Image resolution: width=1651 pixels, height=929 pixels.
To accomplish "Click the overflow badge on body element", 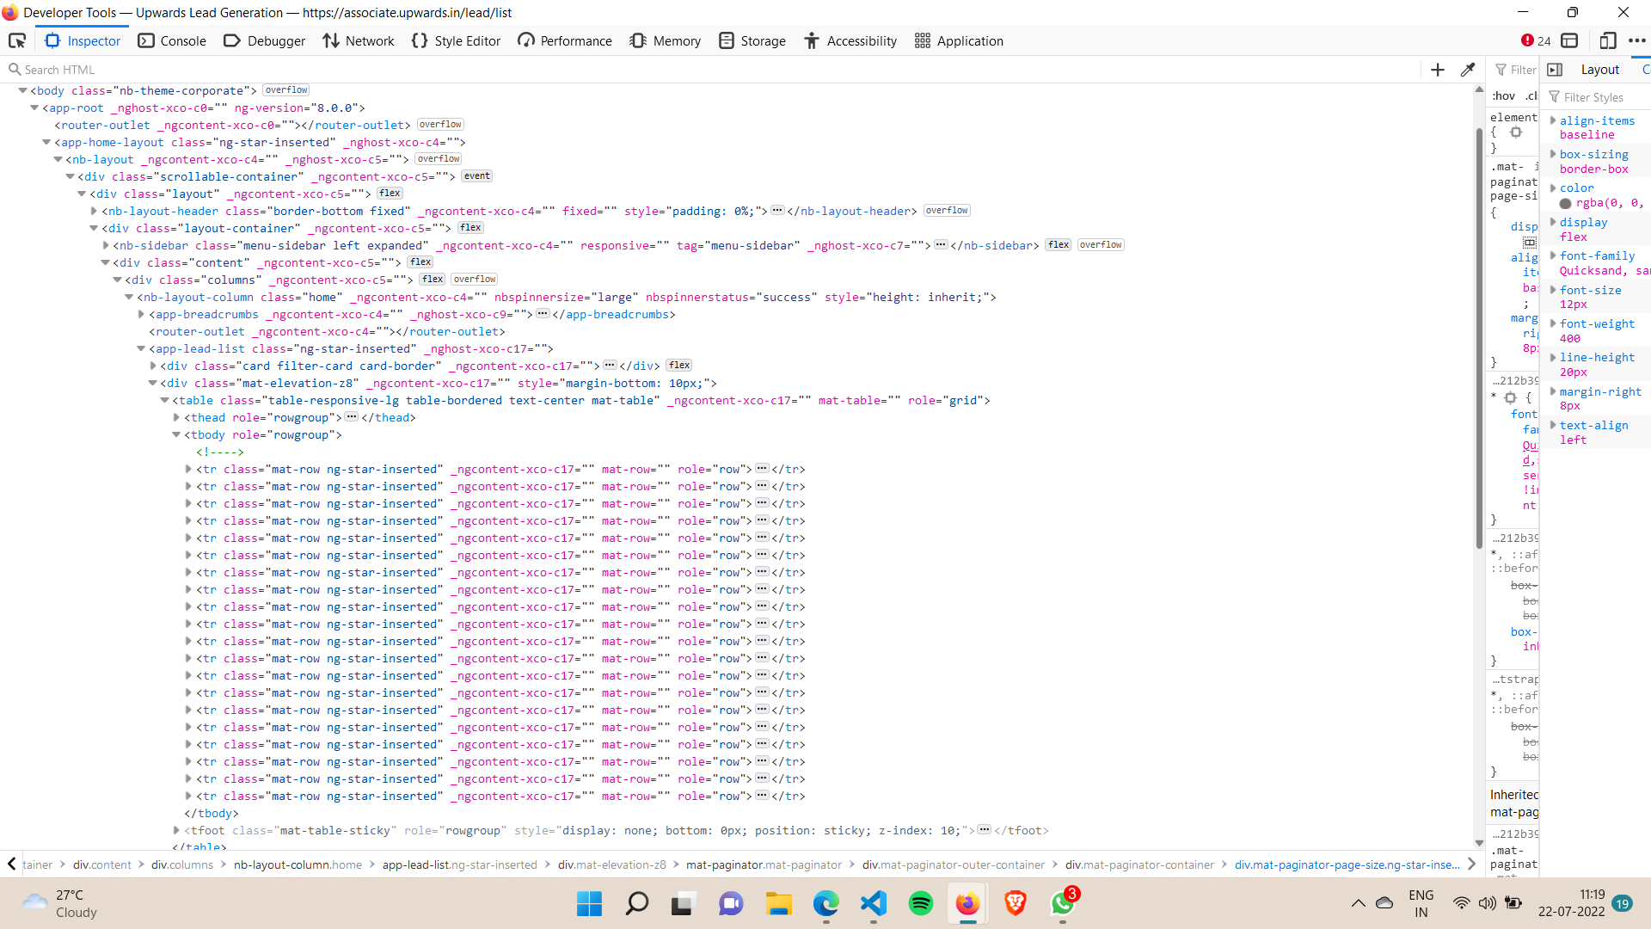I will [x=286, y=90].
